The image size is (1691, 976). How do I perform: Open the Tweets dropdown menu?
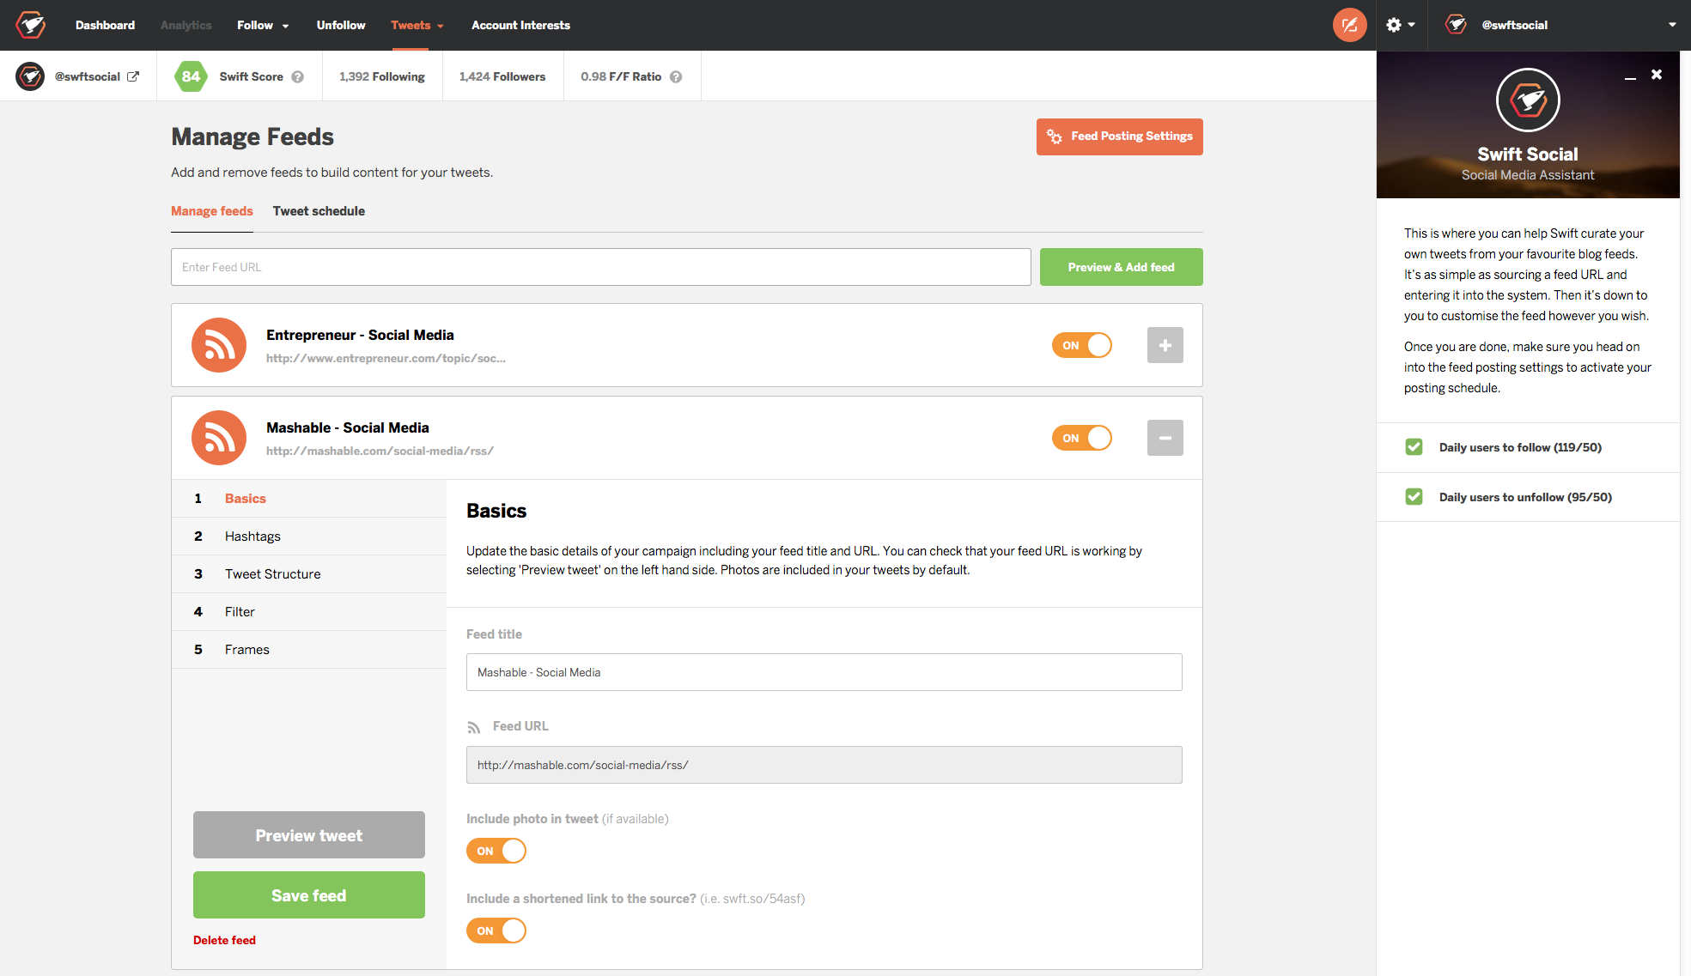click(417, 25)
